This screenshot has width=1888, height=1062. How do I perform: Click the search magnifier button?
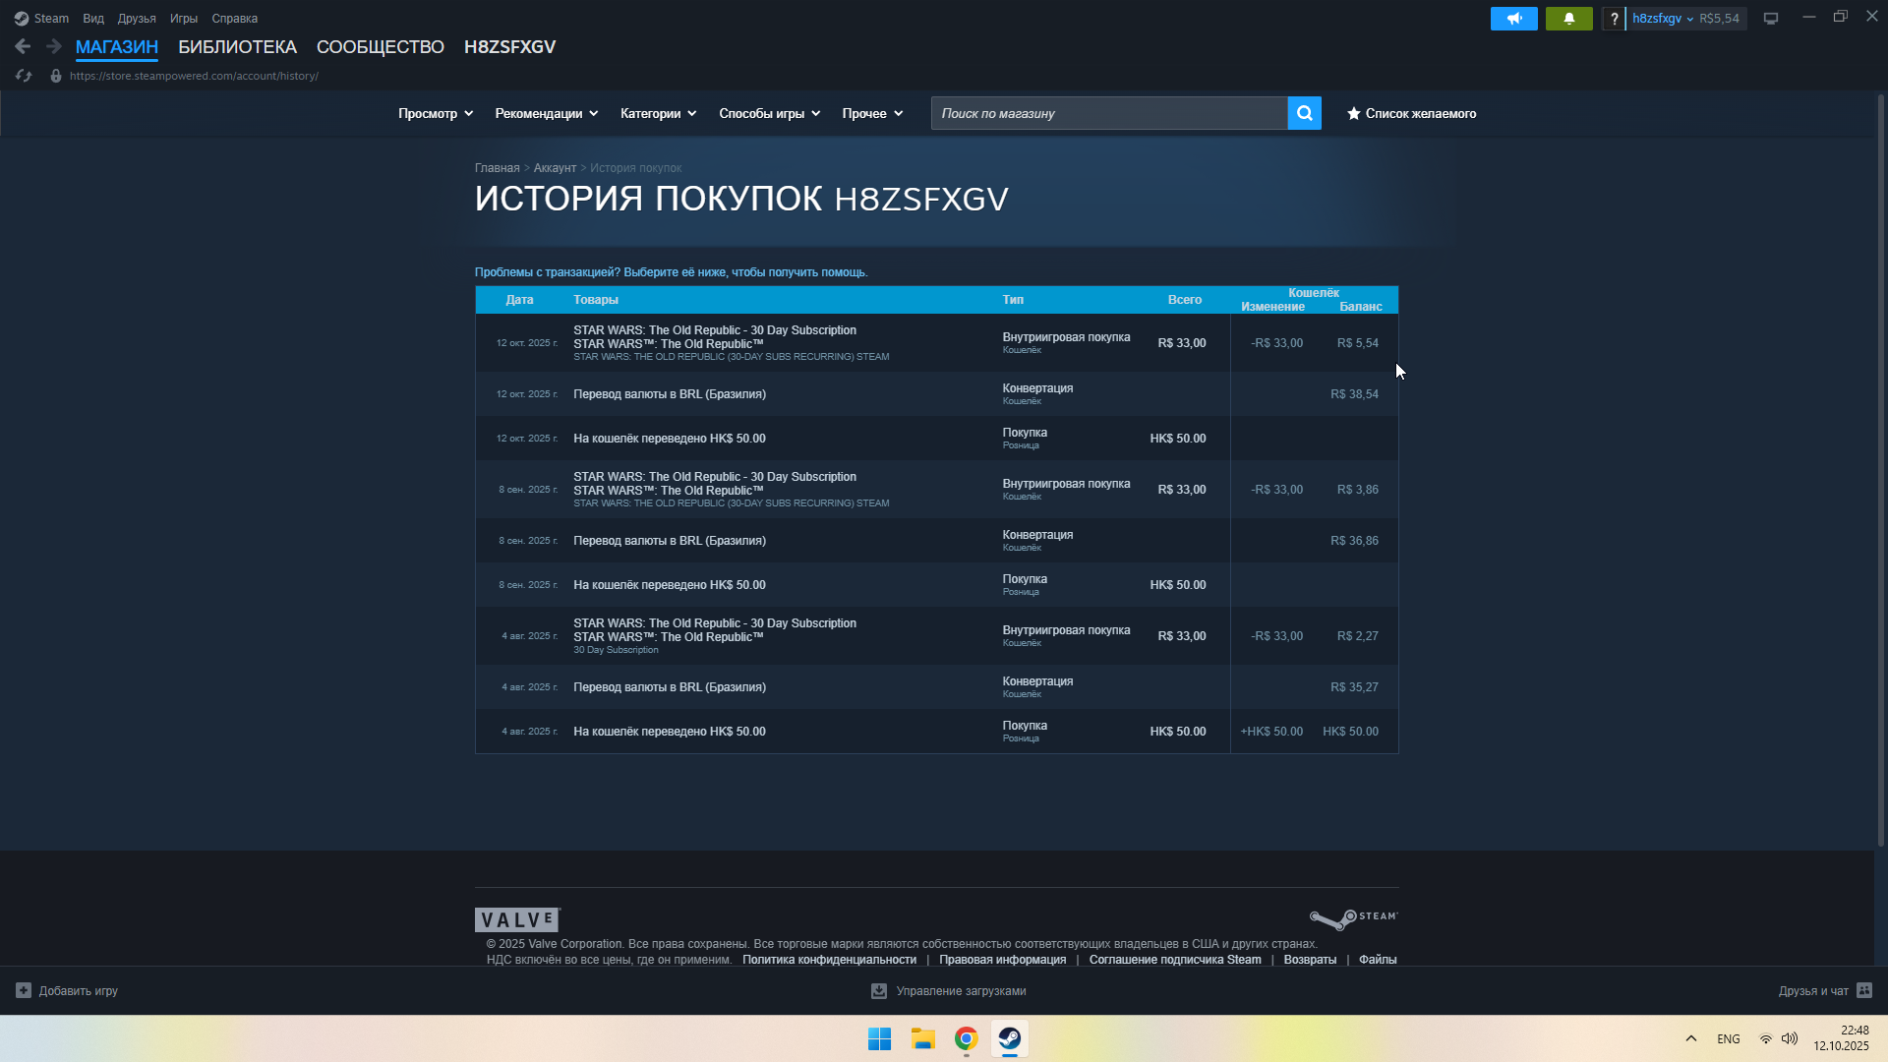click(x=1304, y=113)
